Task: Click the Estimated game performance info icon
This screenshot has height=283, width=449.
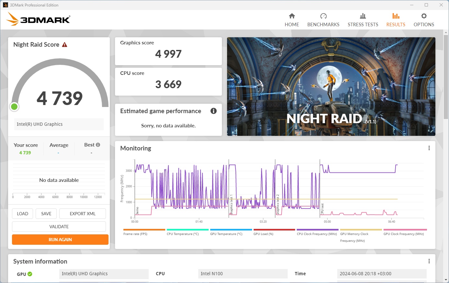Action: [213, 111]
